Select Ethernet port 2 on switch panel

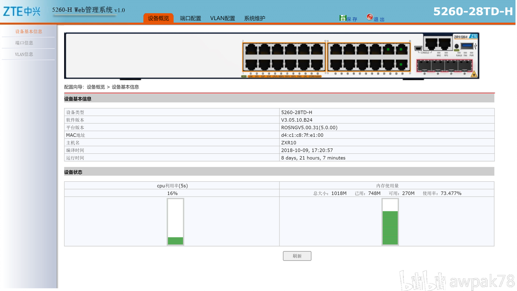[x=252, y=49]
